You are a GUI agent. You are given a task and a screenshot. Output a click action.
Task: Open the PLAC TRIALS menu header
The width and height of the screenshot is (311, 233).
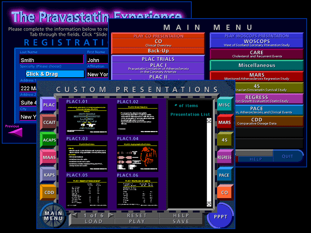[158, 59]
